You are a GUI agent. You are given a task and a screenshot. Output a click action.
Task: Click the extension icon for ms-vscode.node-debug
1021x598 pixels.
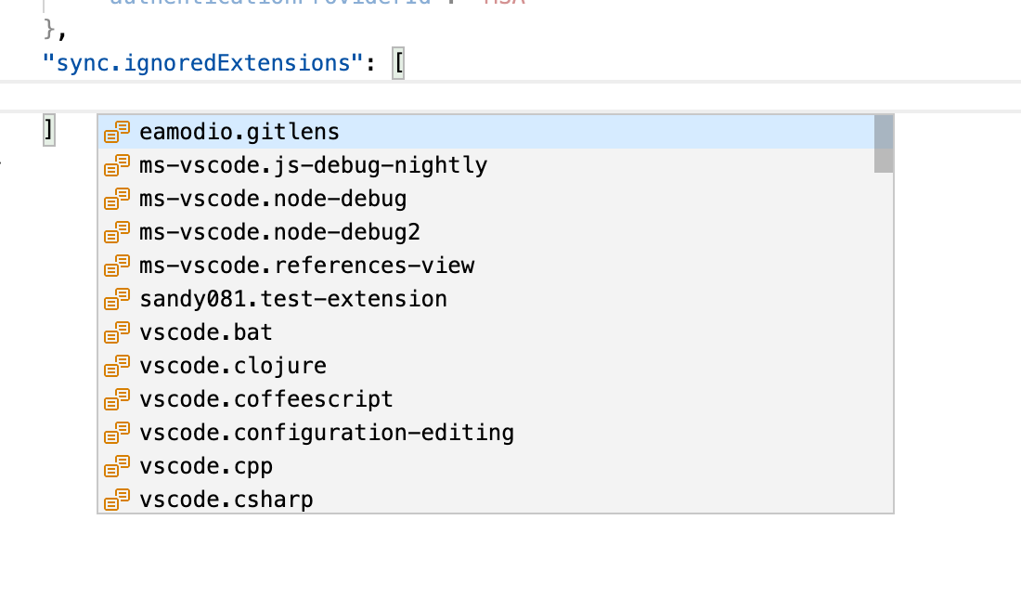pos(116,198)
